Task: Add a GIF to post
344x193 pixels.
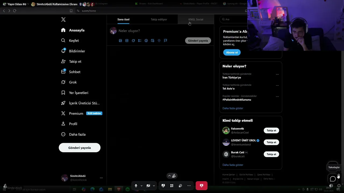Action: pos(127,40)
